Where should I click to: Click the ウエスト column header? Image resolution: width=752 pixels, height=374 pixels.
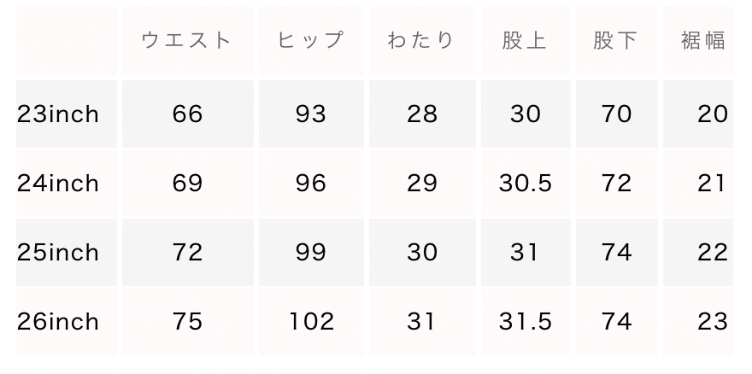pyautogui.click(x=186, y=40)
